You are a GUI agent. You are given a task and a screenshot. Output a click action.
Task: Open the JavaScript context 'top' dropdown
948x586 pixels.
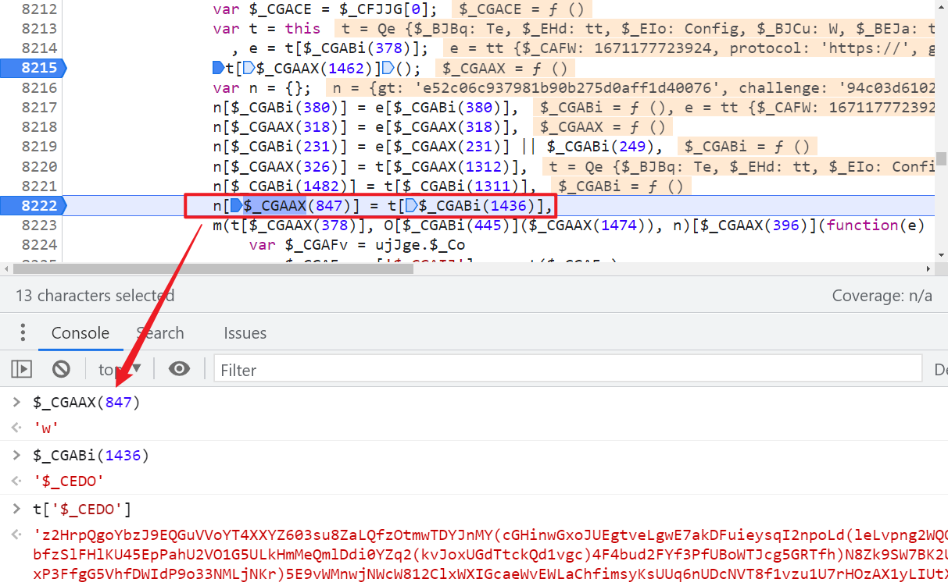pos(119,369)
